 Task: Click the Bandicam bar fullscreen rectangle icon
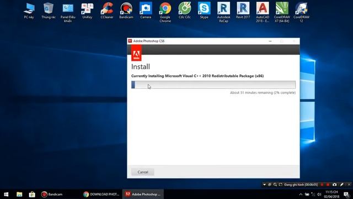point(281,185)
